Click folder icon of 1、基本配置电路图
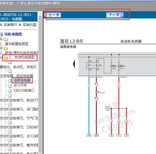Screen dimensions: 156x154 pos(6,39)
